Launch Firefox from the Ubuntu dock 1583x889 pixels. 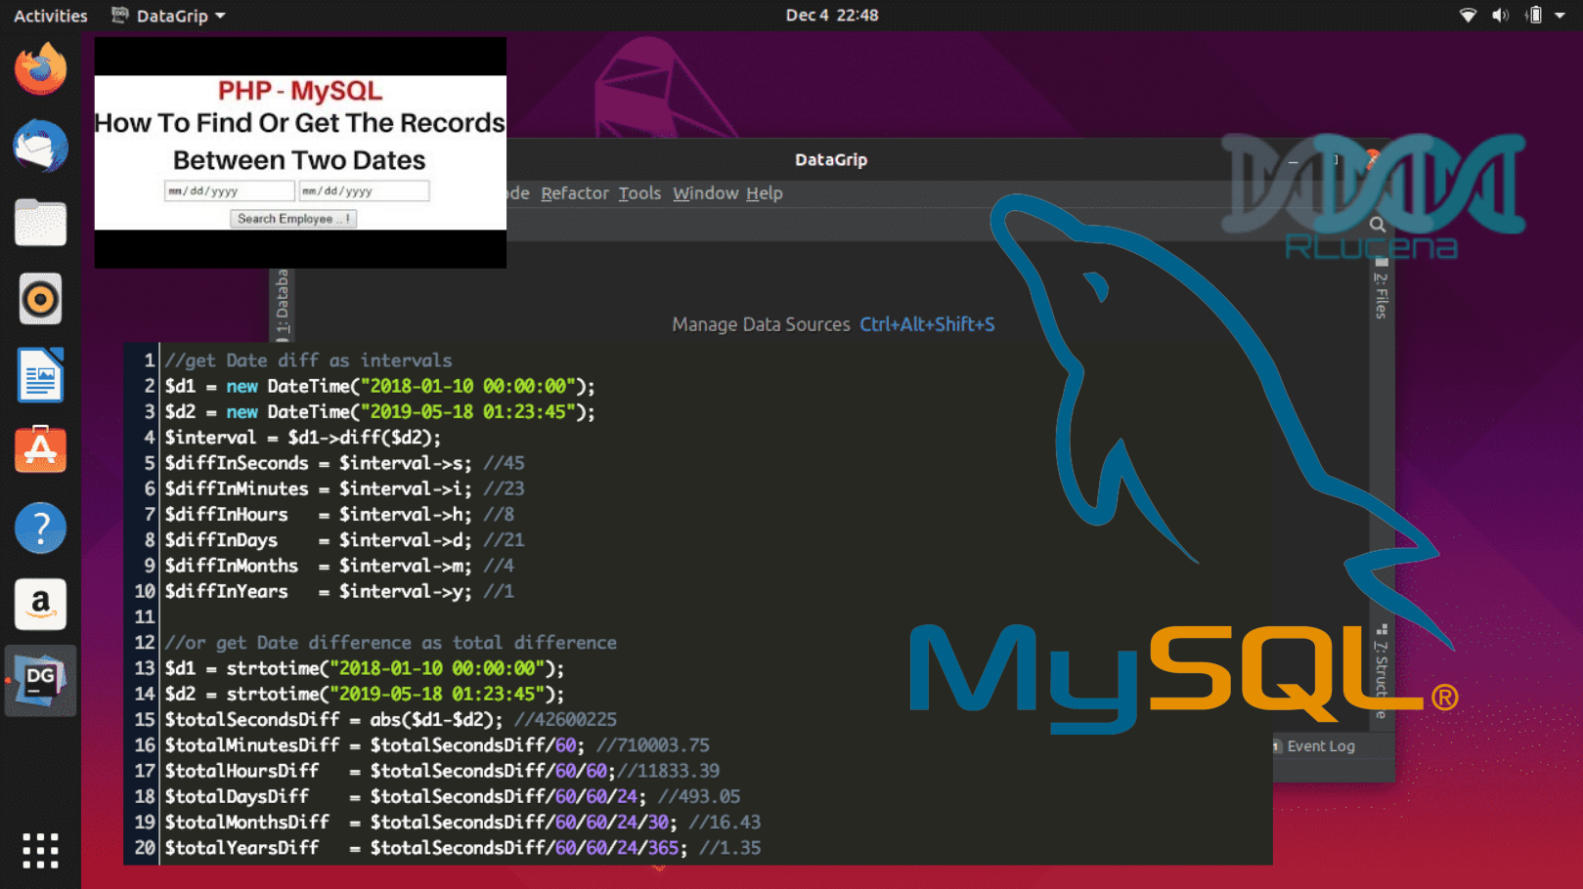point(40,69)
